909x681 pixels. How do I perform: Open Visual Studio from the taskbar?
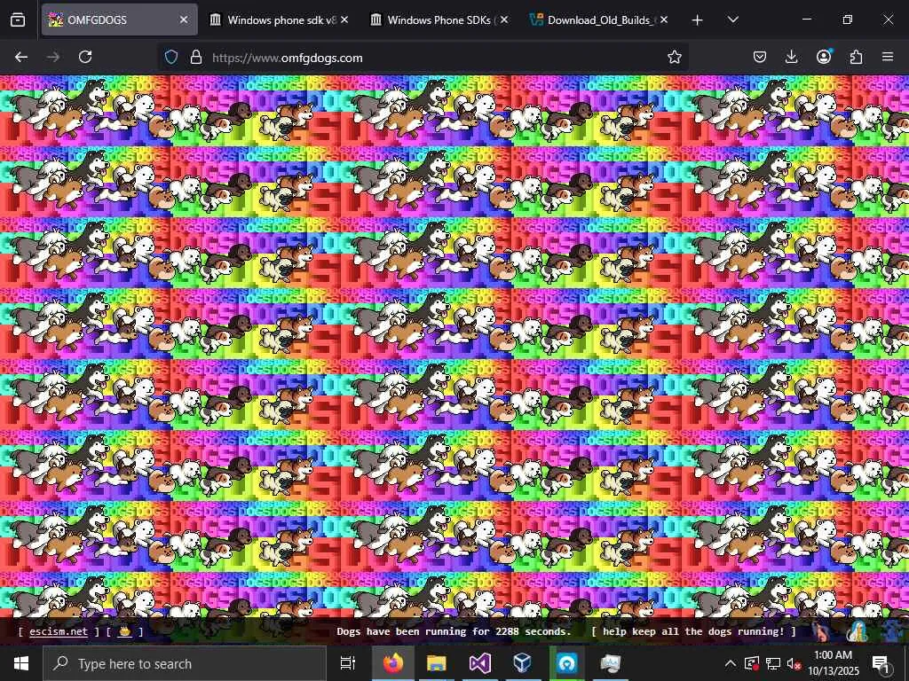coord(479,663)
